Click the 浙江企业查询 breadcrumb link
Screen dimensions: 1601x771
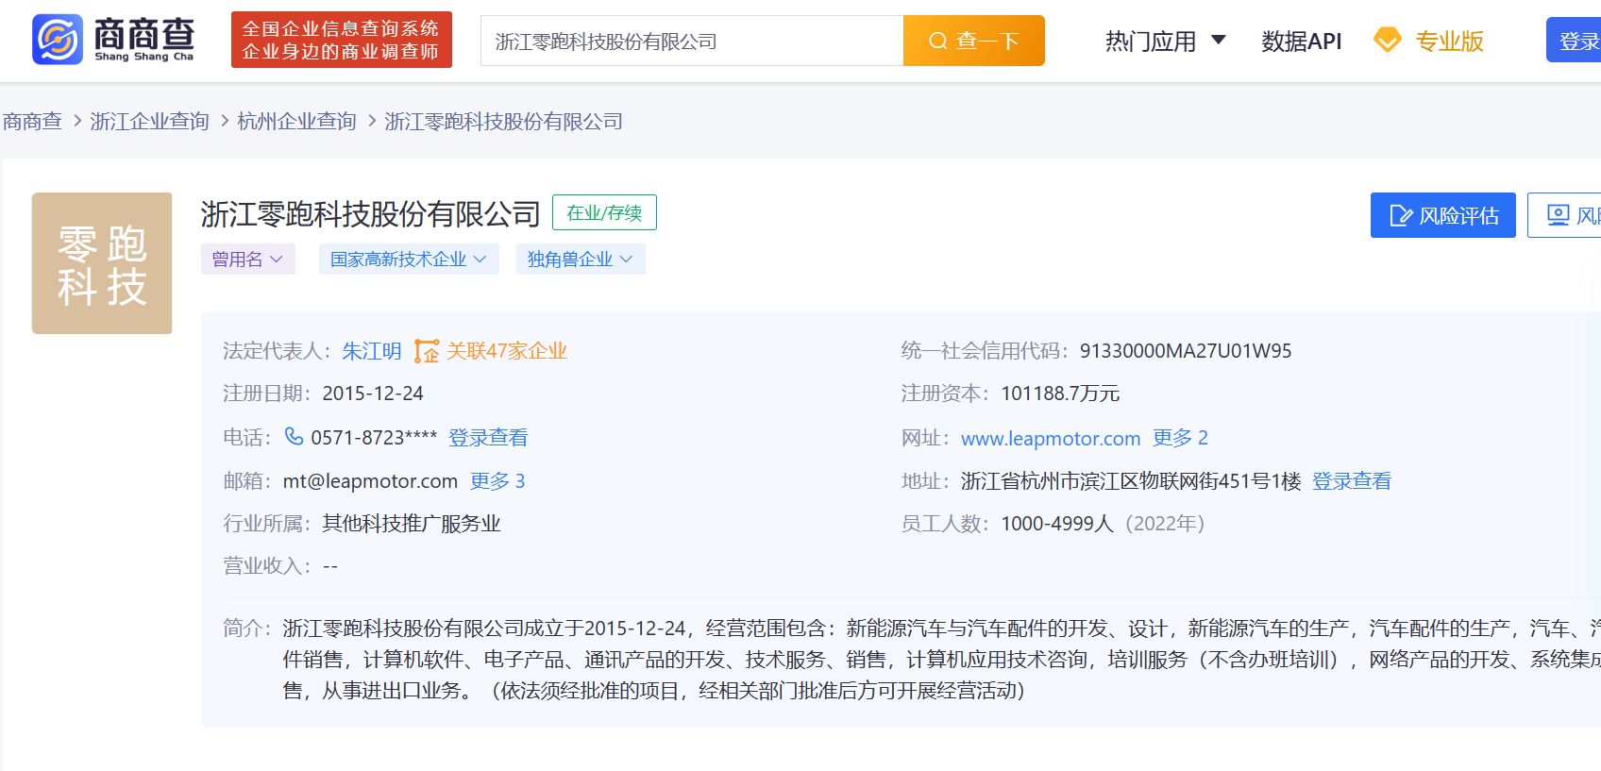(149, 121)
